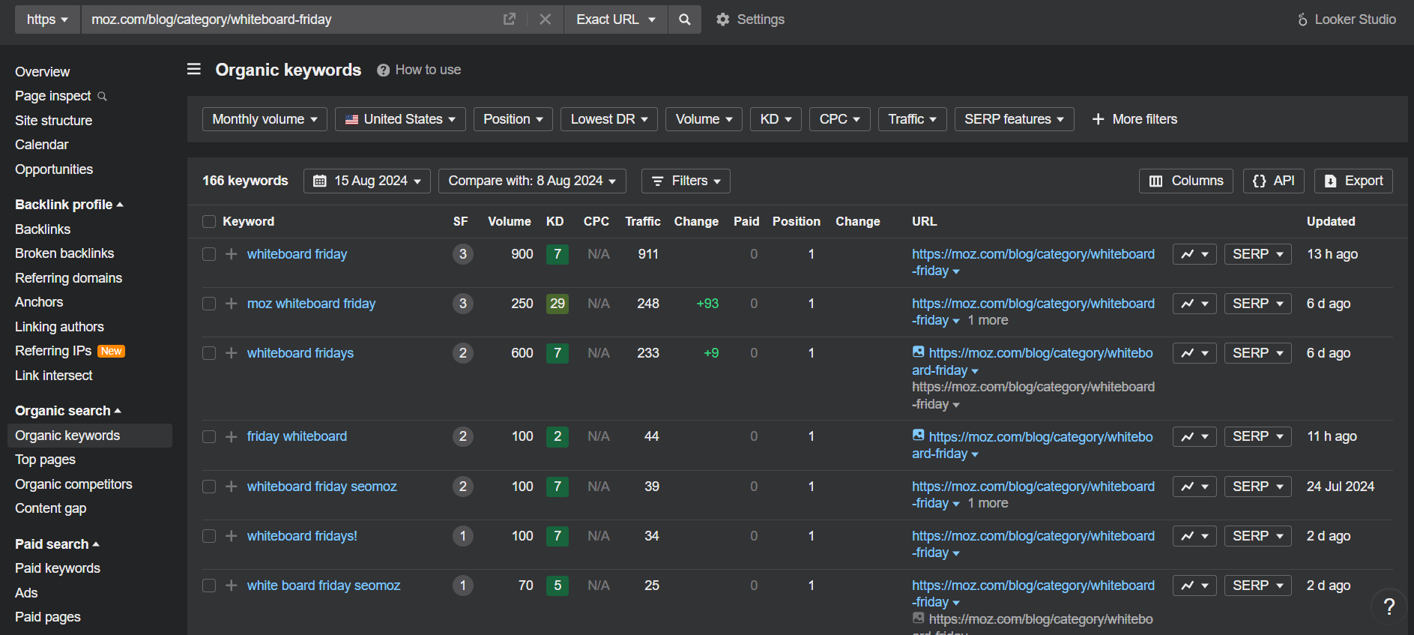Open Backlinks report in the sidebar
Screen dimensions: 1414x635
click(43, 229)
